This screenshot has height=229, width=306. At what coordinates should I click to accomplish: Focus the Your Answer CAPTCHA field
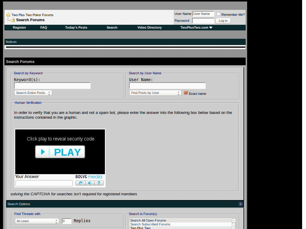44,183
